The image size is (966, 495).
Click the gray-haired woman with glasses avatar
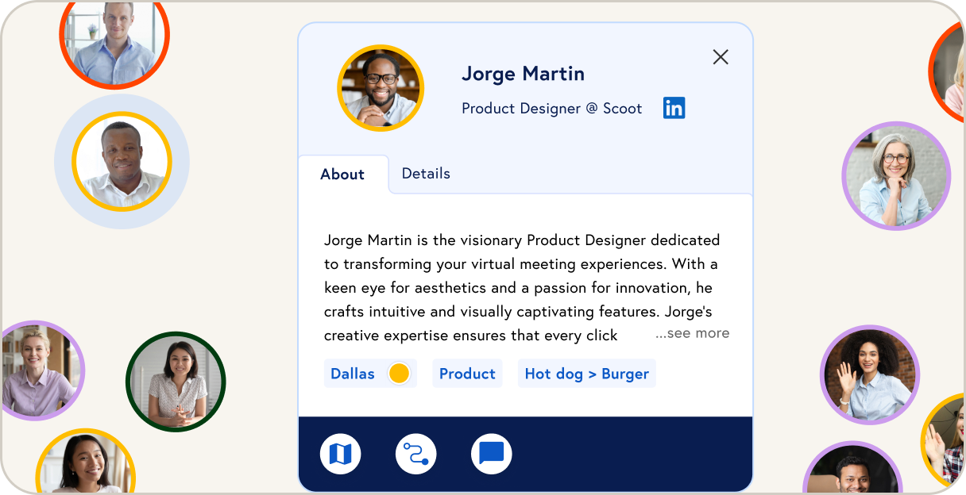[895, 176]
